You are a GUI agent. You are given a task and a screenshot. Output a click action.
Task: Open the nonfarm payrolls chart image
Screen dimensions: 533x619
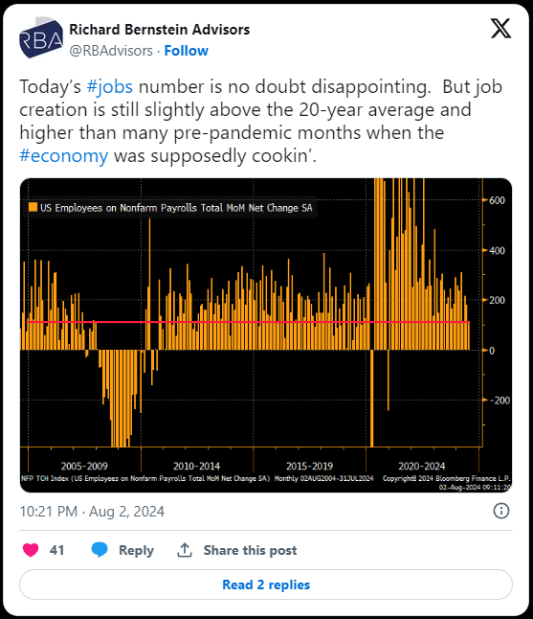[x=266, y=335]
